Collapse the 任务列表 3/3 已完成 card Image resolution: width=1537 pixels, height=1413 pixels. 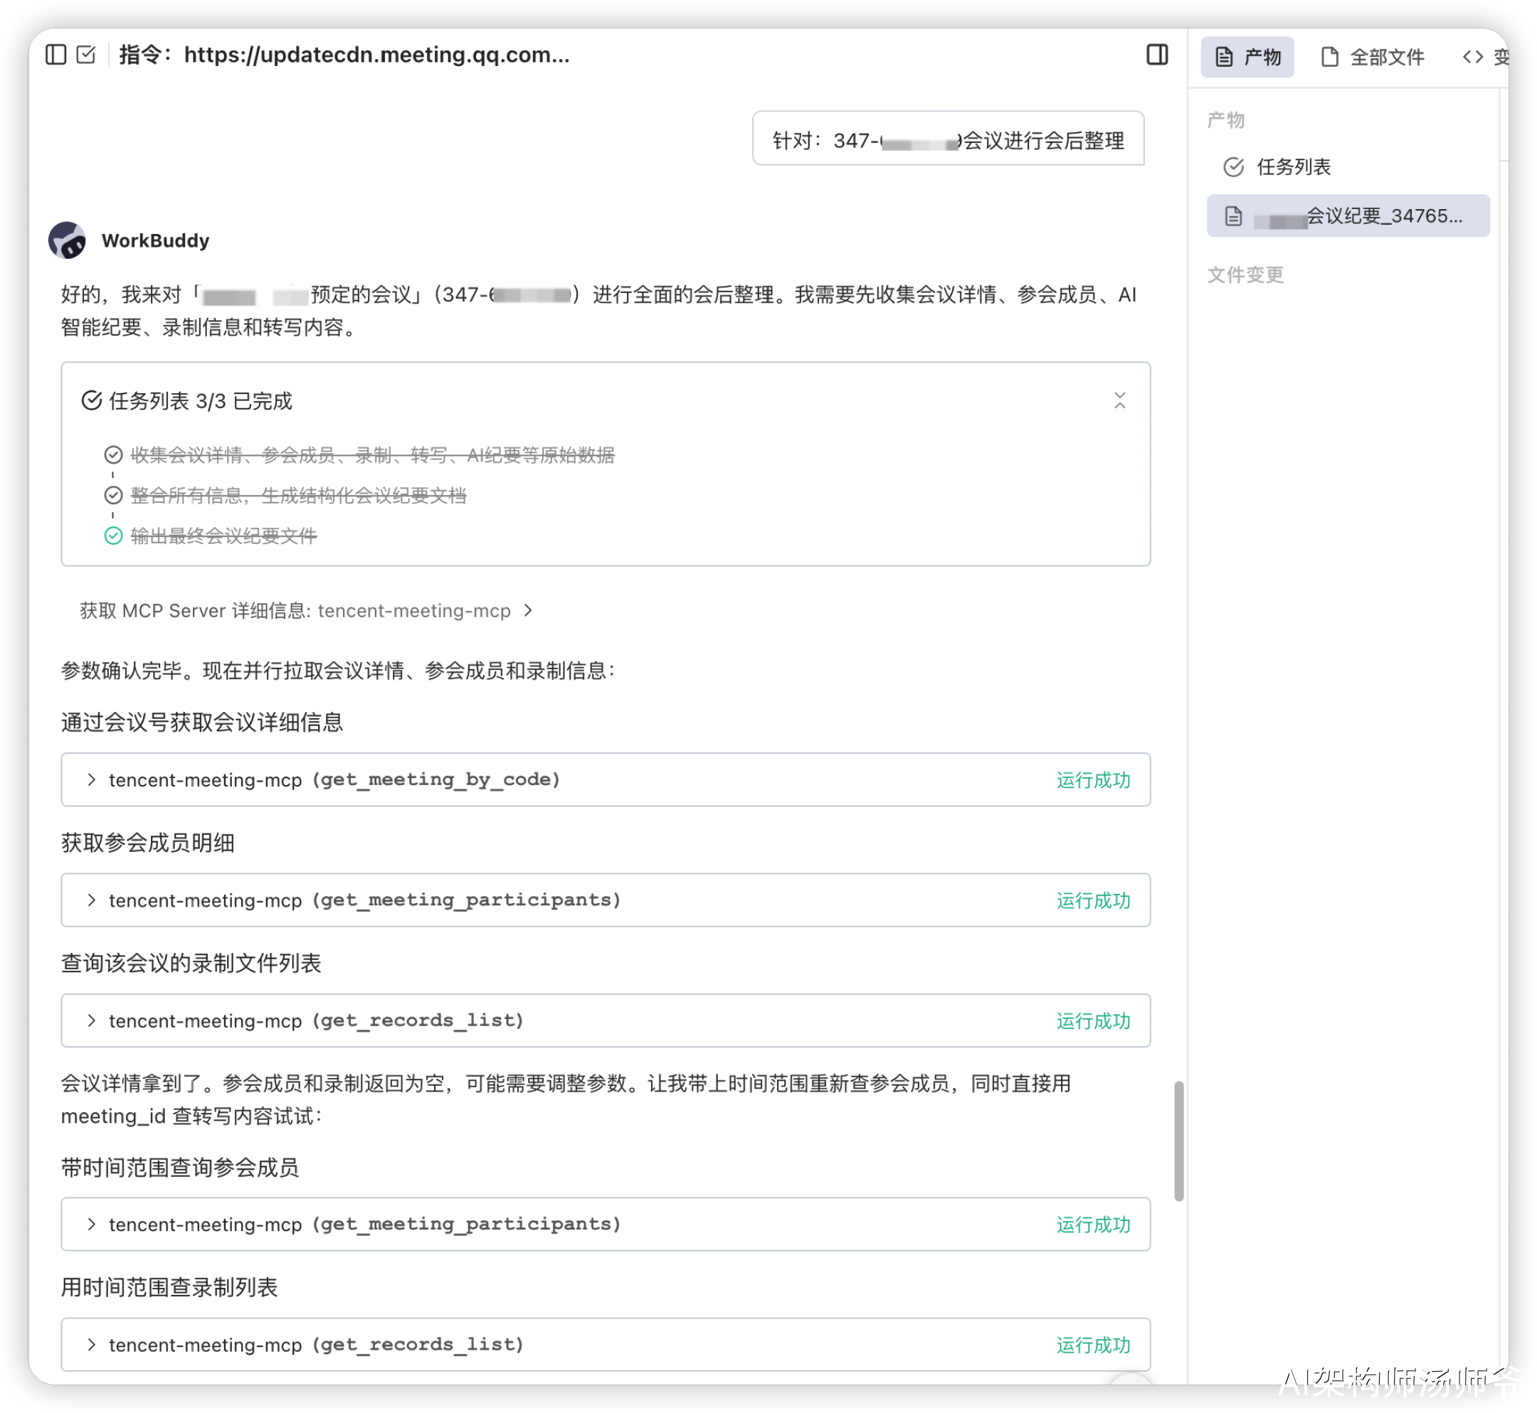(1119, 400)
